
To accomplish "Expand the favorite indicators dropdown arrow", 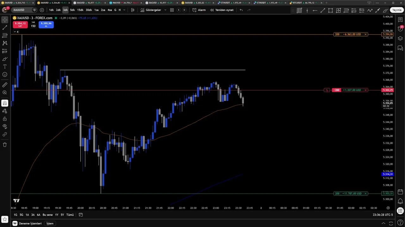I will tap(165, 10).
